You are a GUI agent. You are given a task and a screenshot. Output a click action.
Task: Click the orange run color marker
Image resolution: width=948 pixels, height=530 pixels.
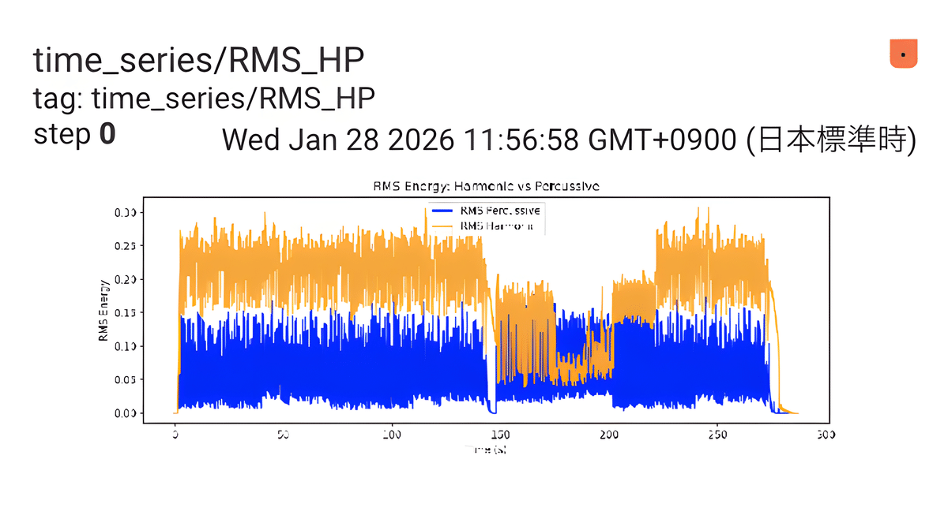pos(903,54)
